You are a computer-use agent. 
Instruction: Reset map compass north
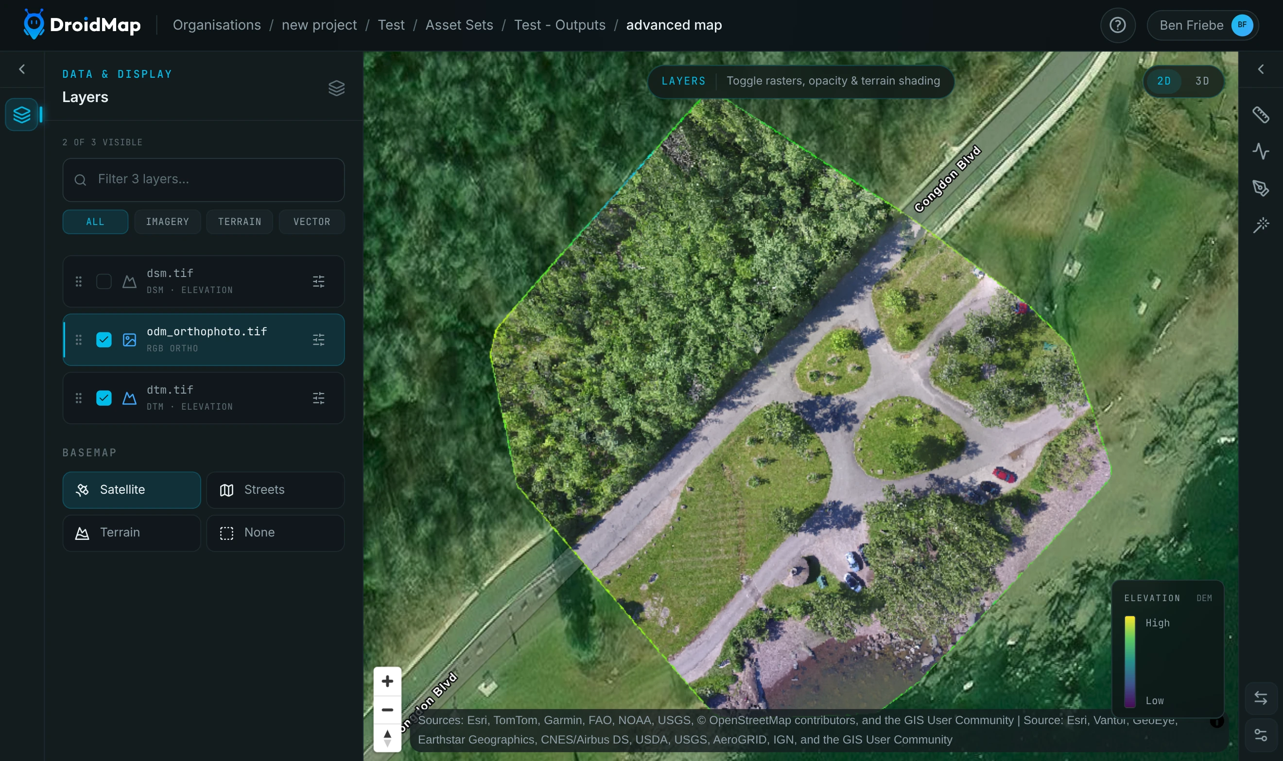(388, 738)
